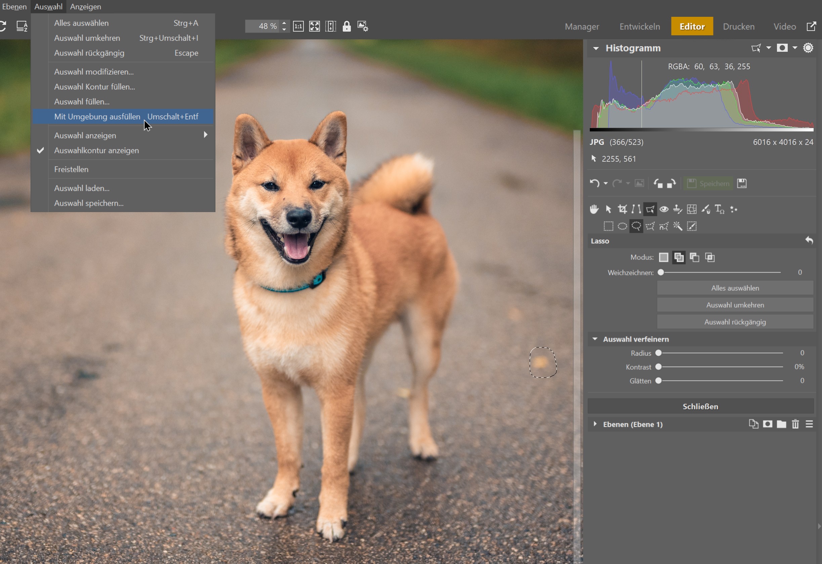Toggle selection display icon in Histogramm header
Viewport: 822px width, 564px height.
pyautogui.click(x=756, y=48)
